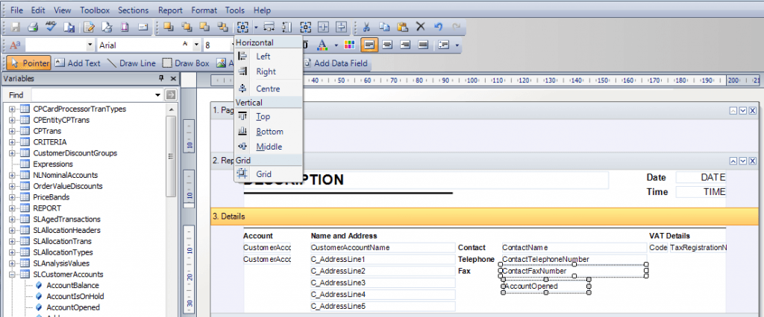Click the Left align icon in the menu
This screenshot has height=317, width=764.
tap(242, 57)
